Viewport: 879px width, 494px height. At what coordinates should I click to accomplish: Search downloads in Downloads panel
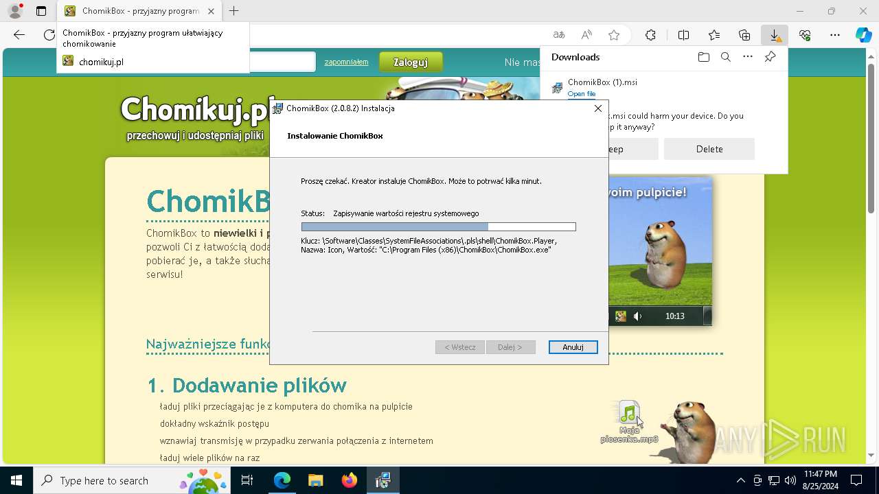[x=725, y=57]
